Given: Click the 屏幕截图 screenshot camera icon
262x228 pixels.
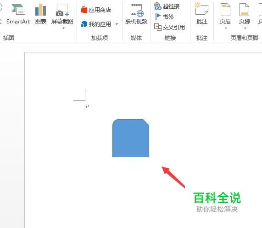Looking at the screenshot, I should coord(62,10).
